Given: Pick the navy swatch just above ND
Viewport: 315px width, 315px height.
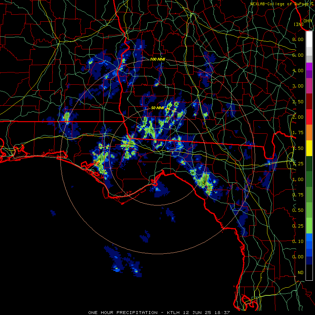Looking at the screenshot, I should click(309, 261).
